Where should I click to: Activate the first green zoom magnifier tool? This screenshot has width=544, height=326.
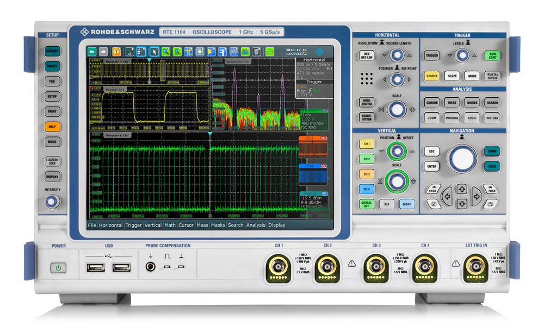coord(166,52)
